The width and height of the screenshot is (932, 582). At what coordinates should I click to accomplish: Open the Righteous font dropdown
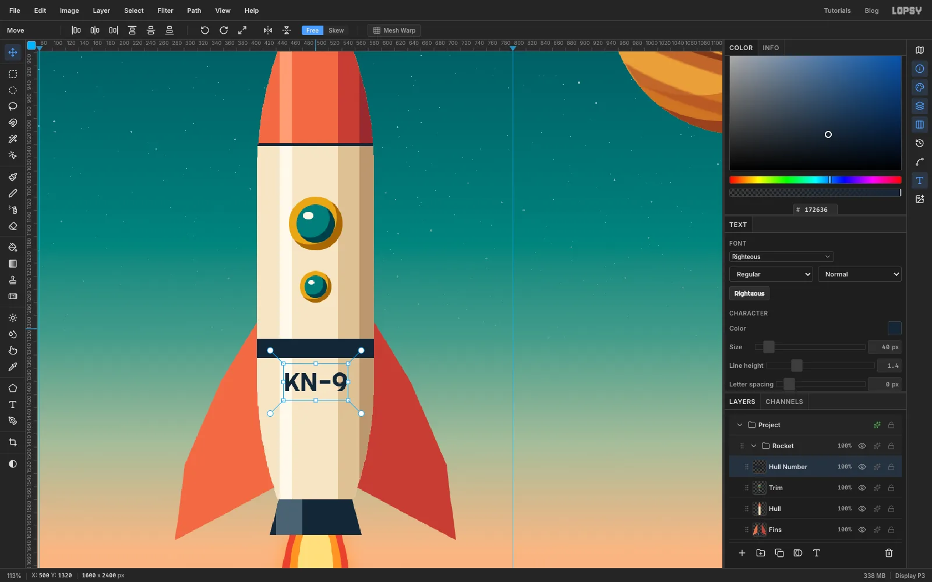click(781, 257)
